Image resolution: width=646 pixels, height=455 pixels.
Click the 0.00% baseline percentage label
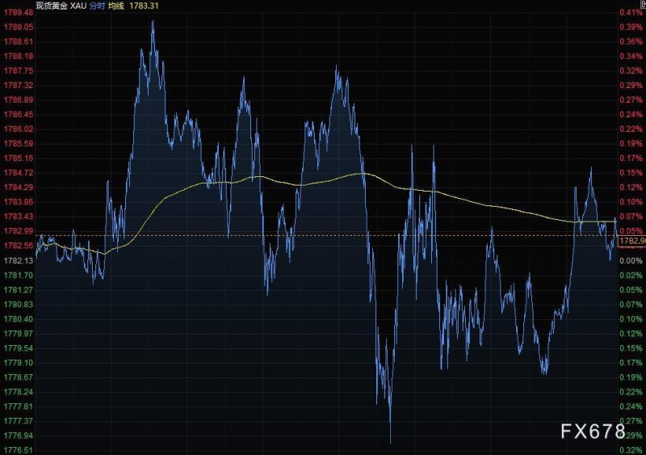631,261
